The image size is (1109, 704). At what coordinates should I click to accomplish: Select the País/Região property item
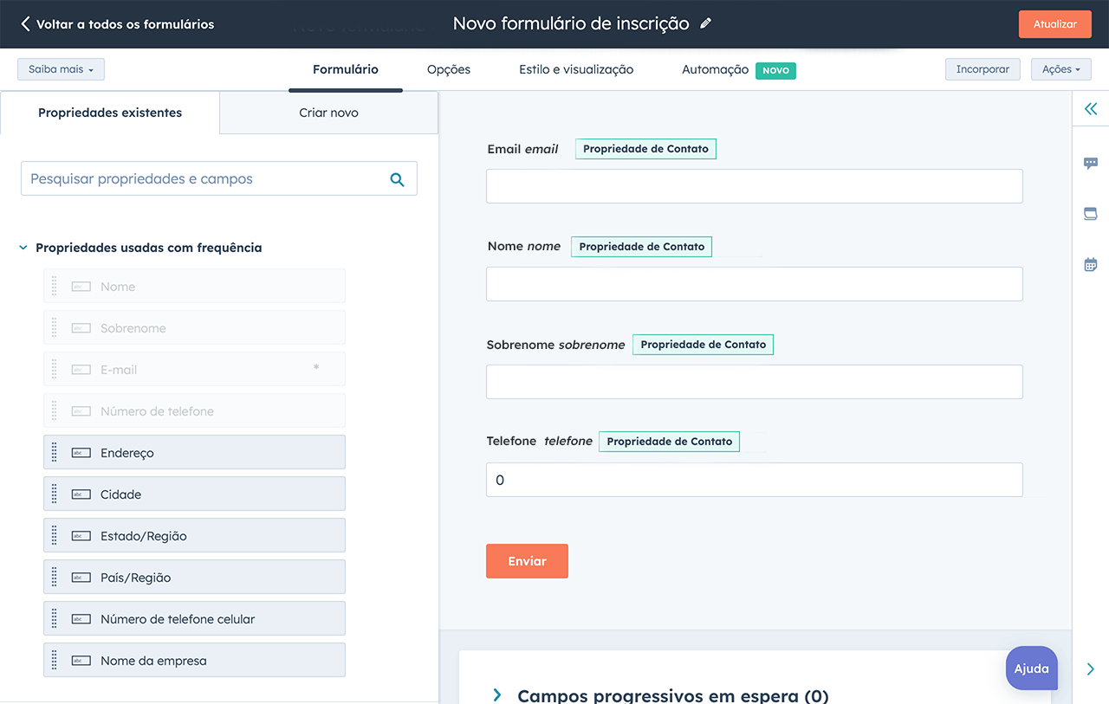[194, 577]
